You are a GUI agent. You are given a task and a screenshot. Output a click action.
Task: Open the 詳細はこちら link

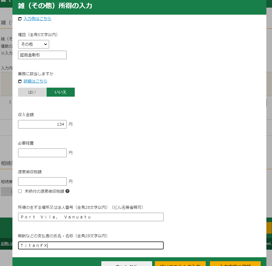[35, 81]
